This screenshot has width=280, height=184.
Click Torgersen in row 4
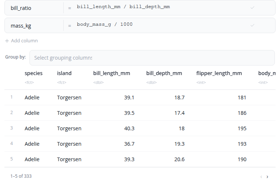click(x=69, y=144)
